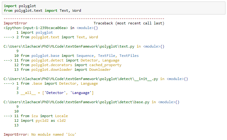The image size is (227, 140).
Task: Click the file path ending in polyglot\text.py
Action: [69, 46]
